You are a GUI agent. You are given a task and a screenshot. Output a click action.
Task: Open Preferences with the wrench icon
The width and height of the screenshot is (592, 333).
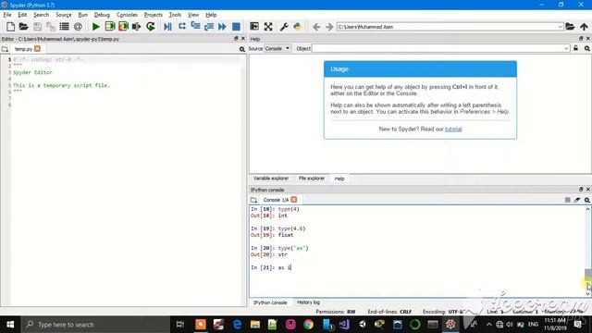(284, 27)
